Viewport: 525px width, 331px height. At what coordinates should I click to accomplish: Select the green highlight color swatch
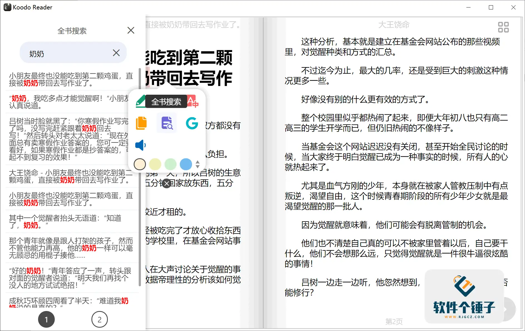tap(170, 164)
